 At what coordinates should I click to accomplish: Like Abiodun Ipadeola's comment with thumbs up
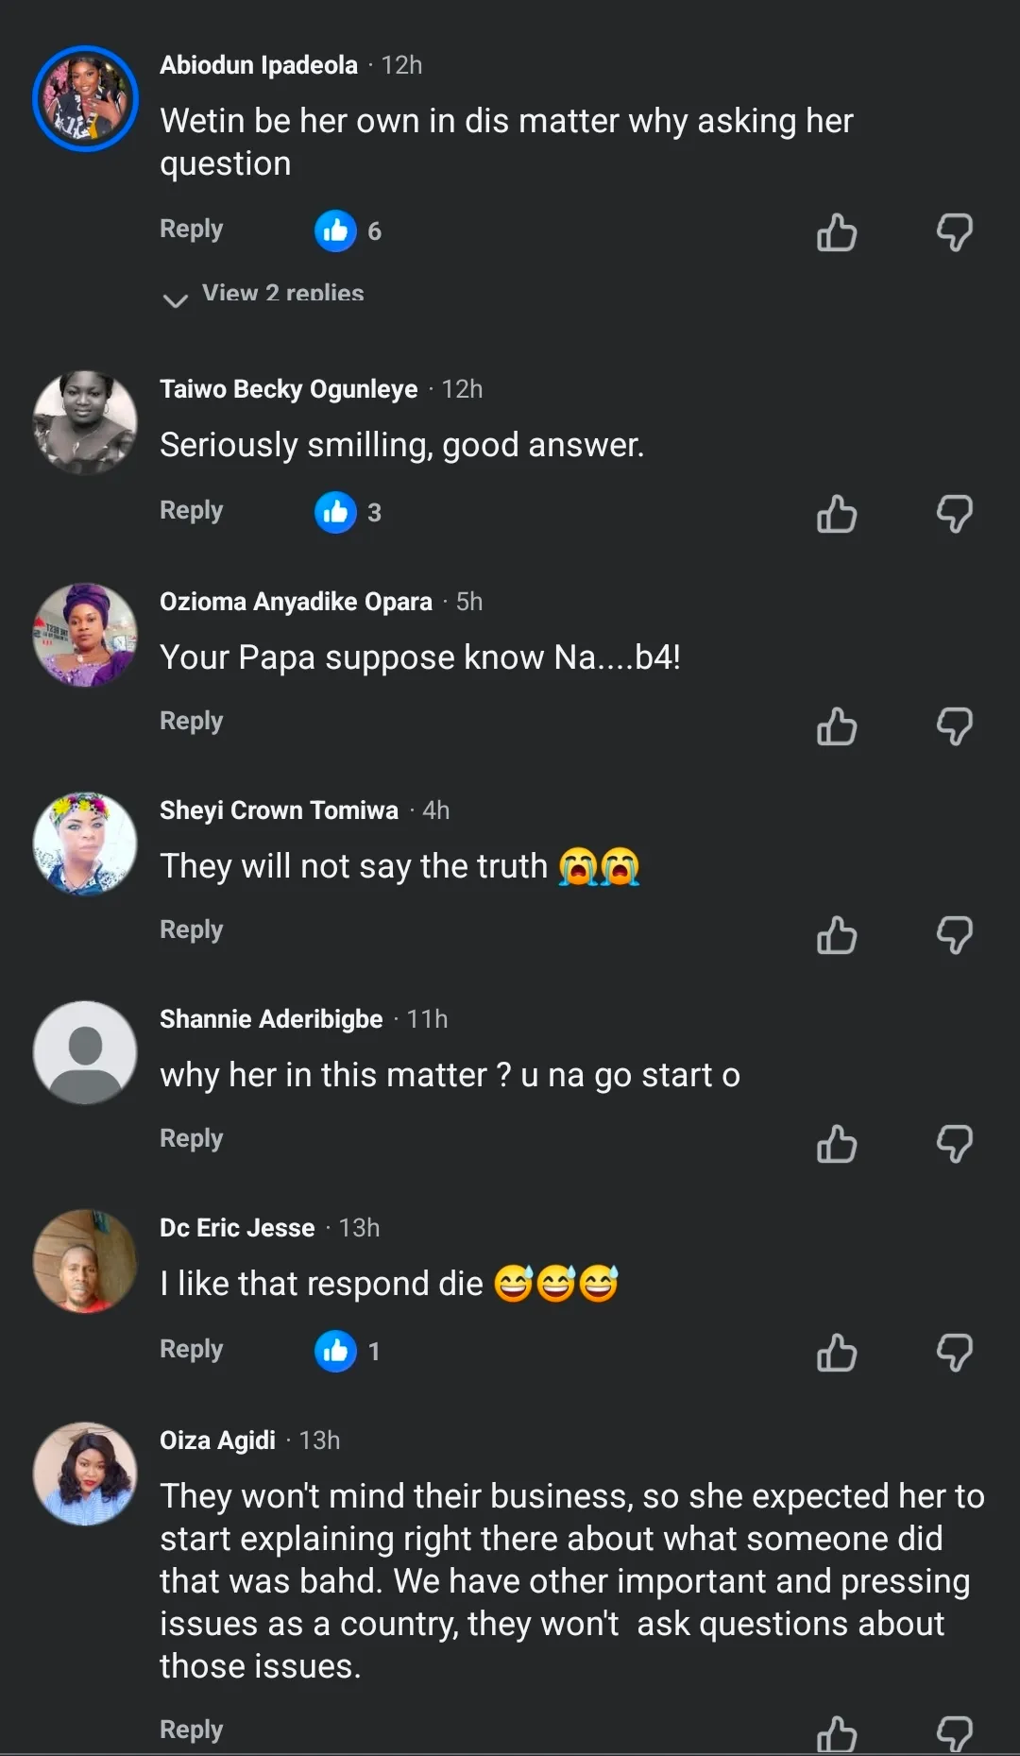[837, 232]
